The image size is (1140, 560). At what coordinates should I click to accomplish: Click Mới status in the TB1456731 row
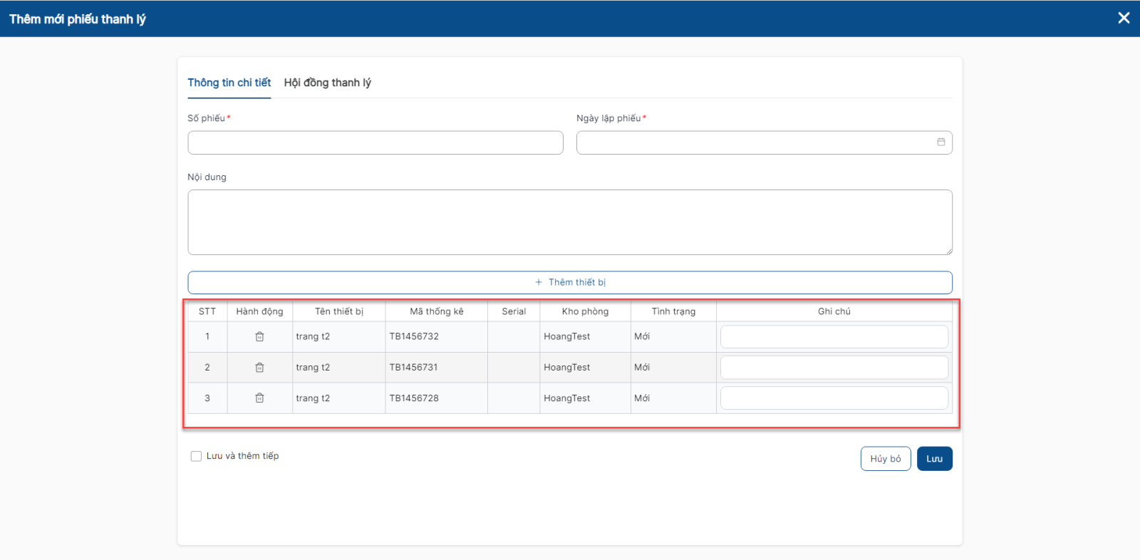click(x=642, y=368)
